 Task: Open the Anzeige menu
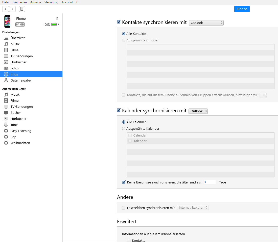(36, 2)
